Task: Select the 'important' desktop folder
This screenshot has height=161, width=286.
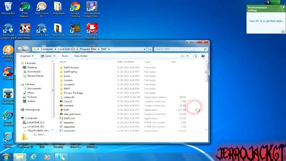Action: click(x=59, y=8)
